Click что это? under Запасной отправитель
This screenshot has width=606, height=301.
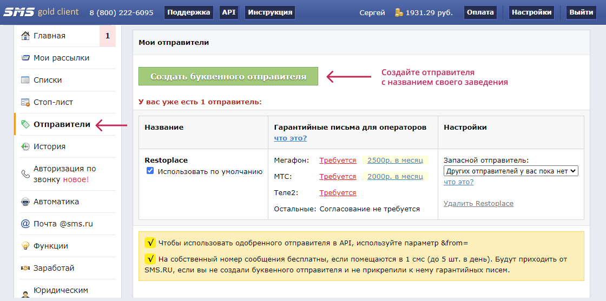click(458, 182)
